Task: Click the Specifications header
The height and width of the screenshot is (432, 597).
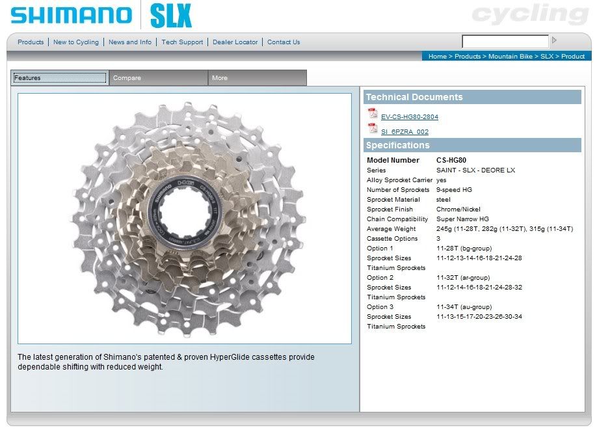Action: [472, 145]
